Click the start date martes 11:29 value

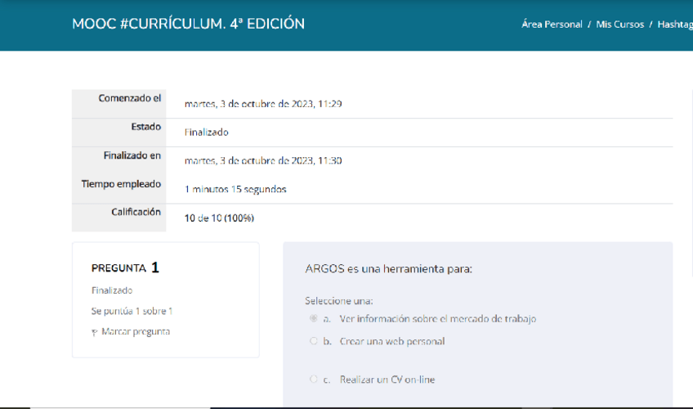263,104
